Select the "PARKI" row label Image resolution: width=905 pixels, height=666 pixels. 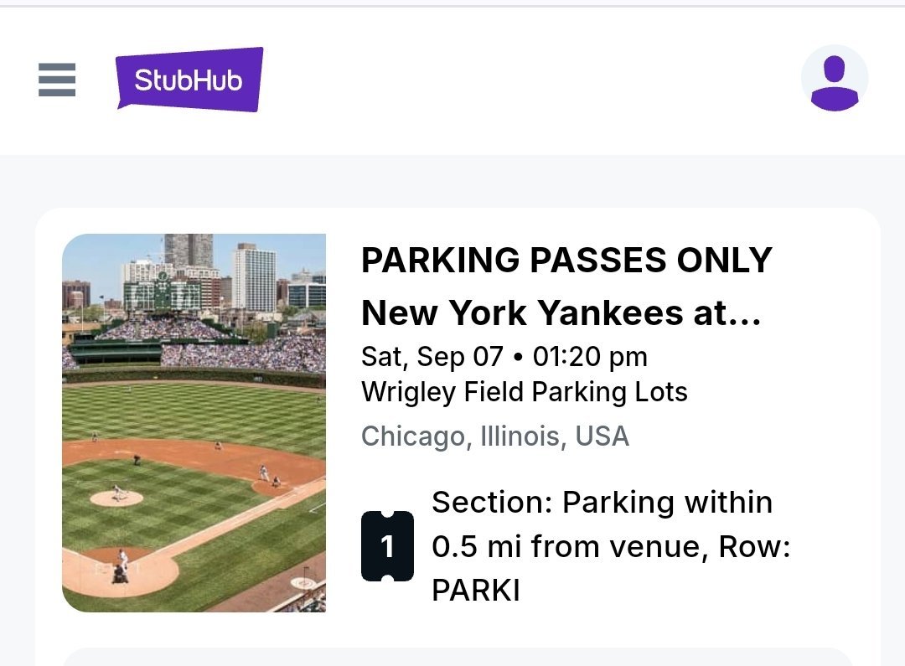pyautogui.click(x=475, y=590)
